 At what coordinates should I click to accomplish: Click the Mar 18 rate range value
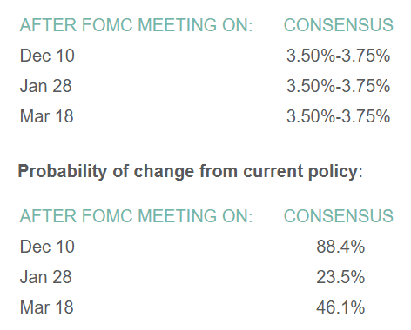(x=338, y=116)
